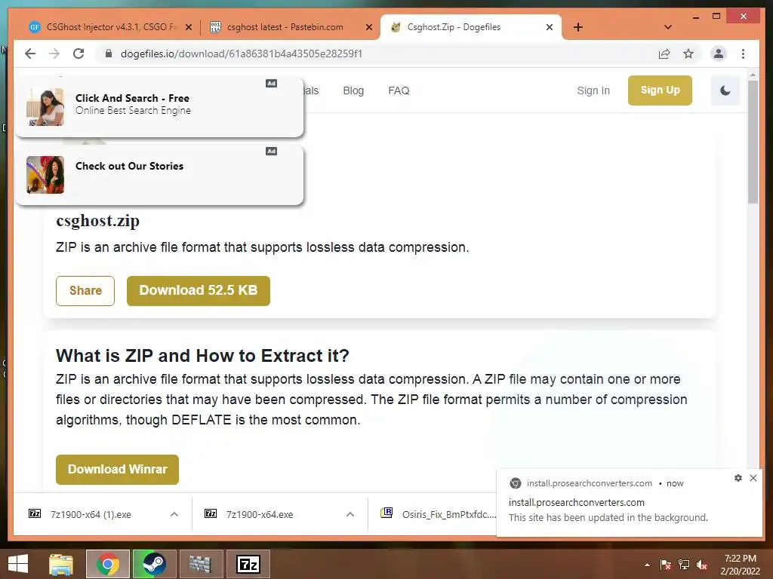Switch to the CSGhost Injector v4.3.1 tab
Viewport: 773px width, 579px height.
[x=109, y=27]
